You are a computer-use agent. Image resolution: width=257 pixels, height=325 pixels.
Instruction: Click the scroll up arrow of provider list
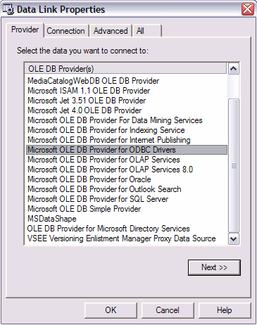pyautogui.click(x=234, y=69)
